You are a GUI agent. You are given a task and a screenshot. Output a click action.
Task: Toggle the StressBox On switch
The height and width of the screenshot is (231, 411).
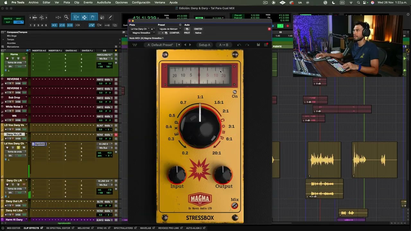tap(234, 92)
